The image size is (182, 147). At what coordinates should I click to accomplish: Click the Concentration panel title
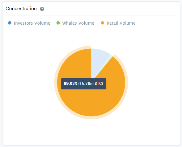(21, 9)
